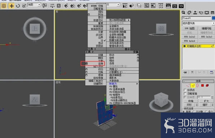The image size is (215, 138).
Task: Toggle the angle snap magnet icon
Action: (73, 6)
